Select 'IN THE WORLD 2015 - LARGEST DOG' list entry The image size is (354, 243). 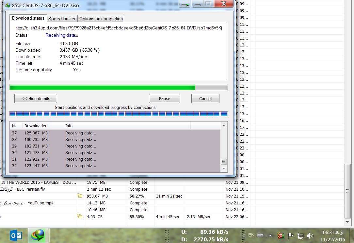tap(39, 182)
